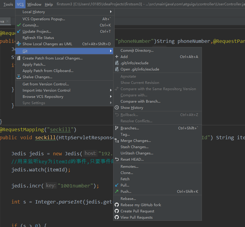This screenshot has width=245, height=227.
Task: Click the blue Pull arrow icon
Action: (x=117, y=185)
